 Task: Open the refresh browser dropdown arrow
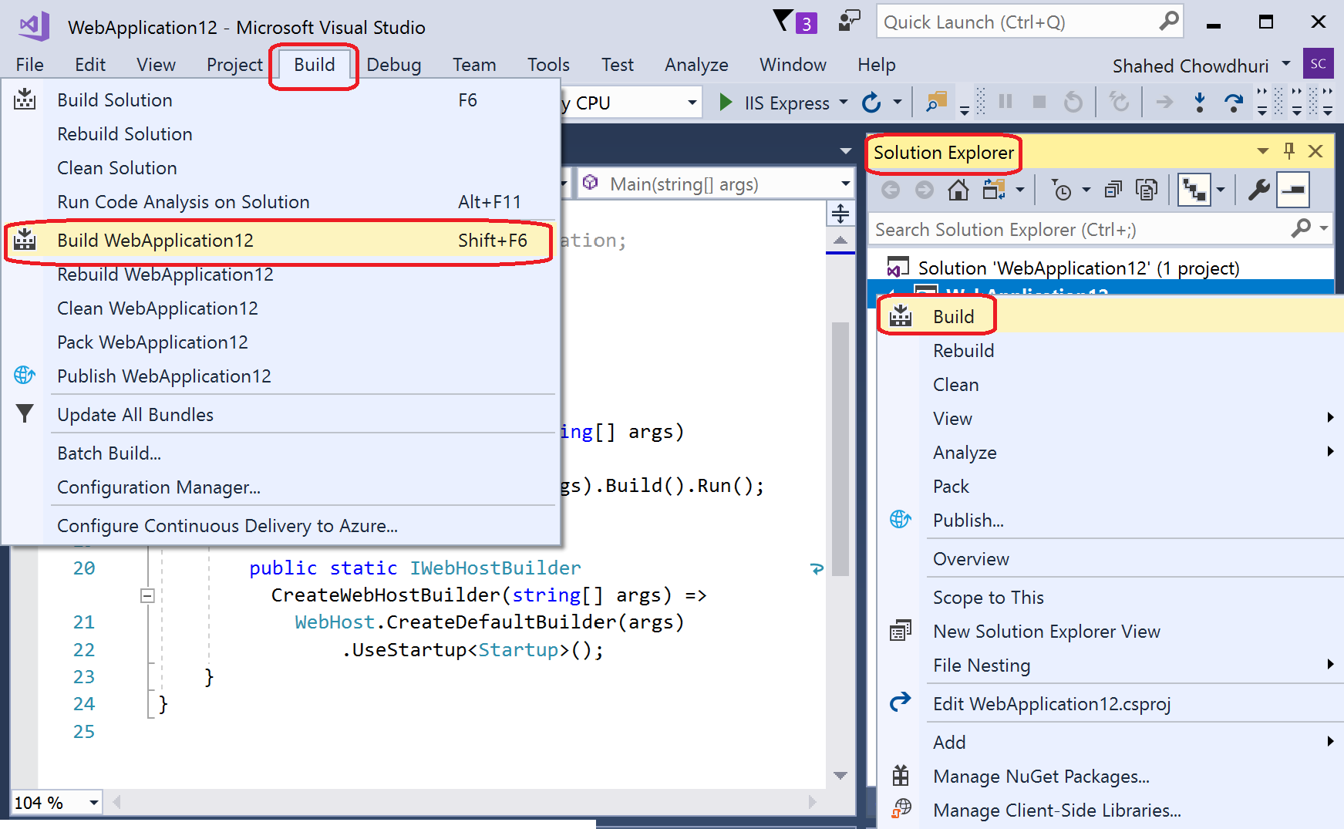[897, 102]
